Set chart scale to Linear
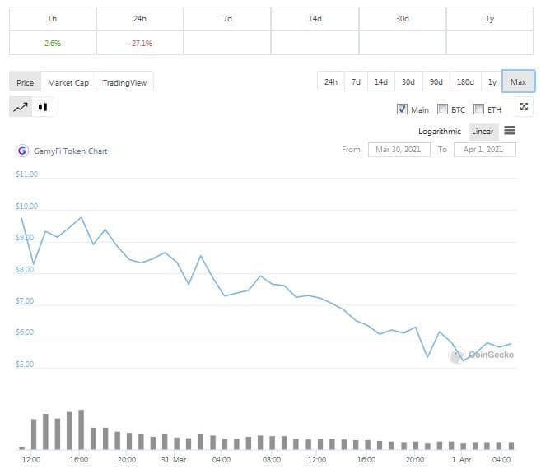Image resolution: width=541 pixels, height=474 pixels. (x=483, y=132)
